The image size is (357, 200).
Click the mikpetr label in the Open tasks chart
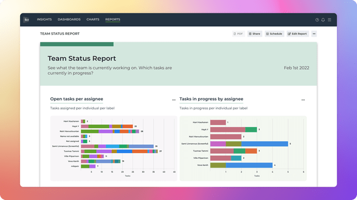[x=75, y=166]
